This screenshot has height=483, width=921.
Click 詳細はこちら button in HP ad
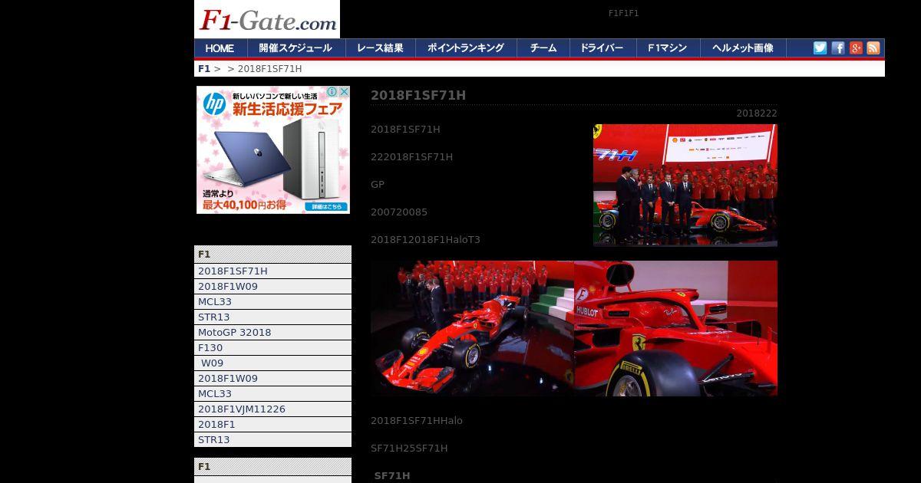(x=327, y=206)
